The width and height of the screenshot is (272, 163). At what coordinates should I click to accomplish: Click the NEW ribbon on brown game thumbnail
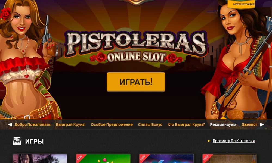[x=207, y=158]
